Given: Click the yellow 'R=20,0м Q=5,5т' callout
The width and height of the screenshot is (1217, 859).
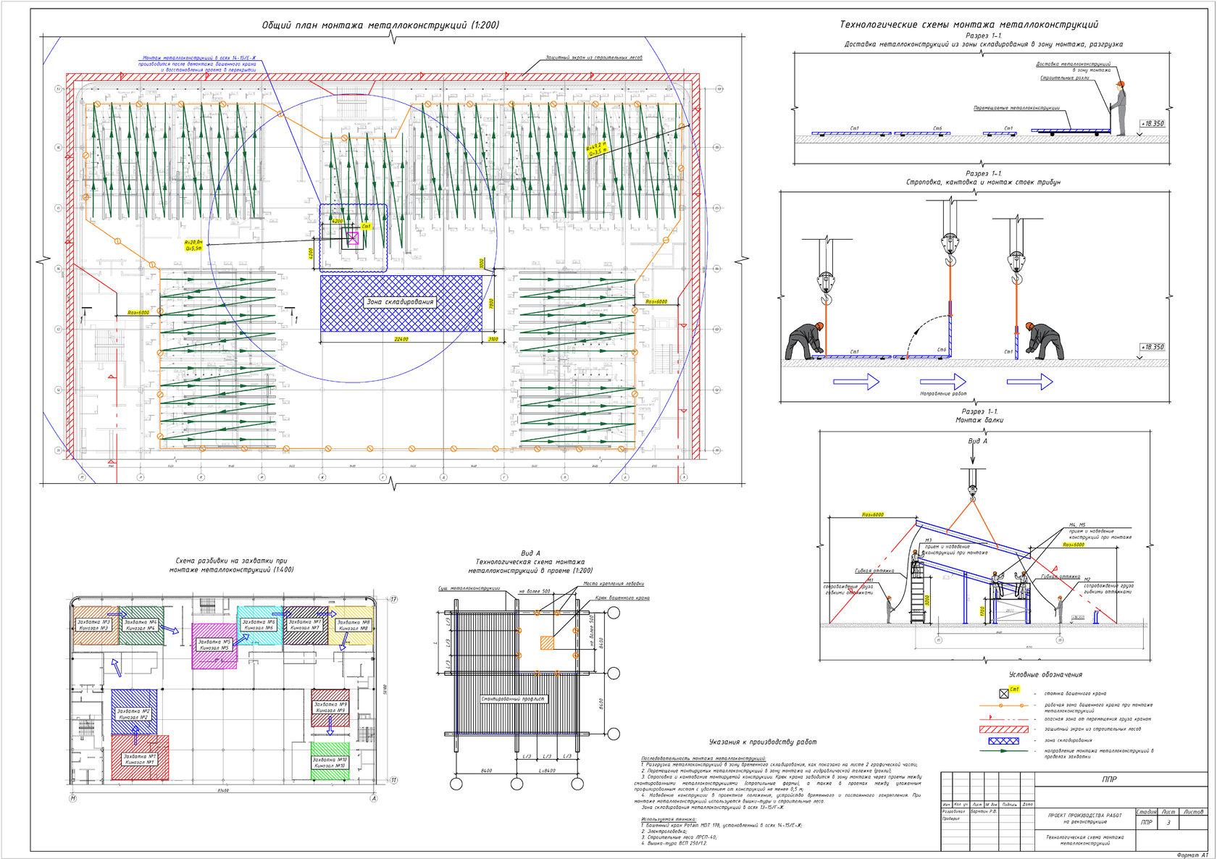Looking at the screenshot, I should pyautogui.click(x=193, y=245).
